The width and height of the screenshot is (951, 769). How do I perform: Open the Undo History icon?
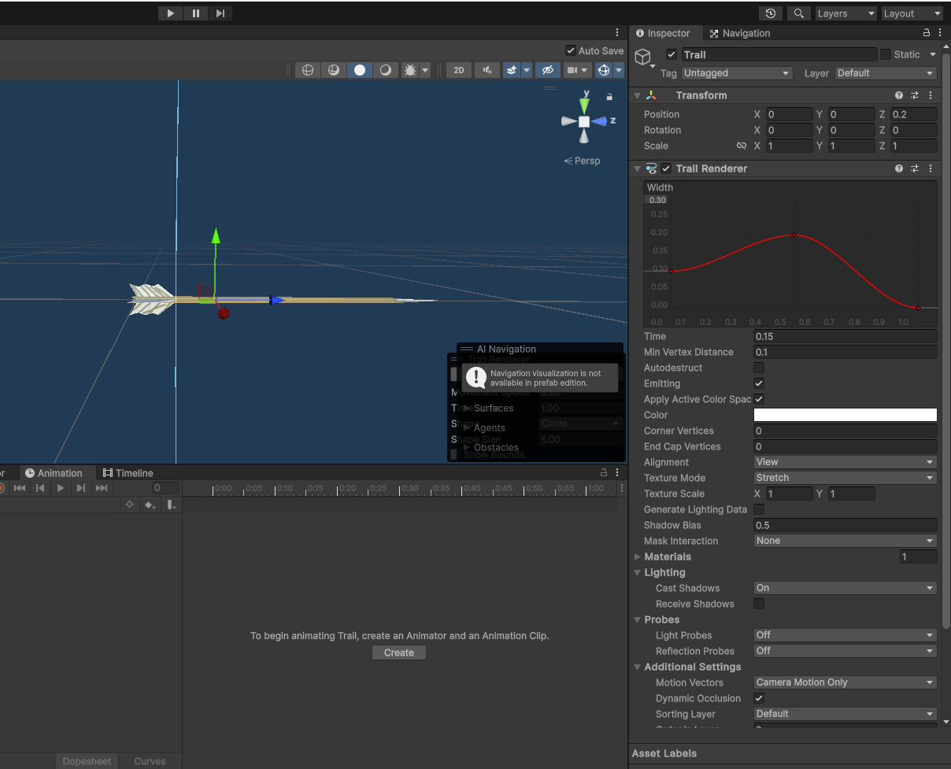click(x=771, y=13)
